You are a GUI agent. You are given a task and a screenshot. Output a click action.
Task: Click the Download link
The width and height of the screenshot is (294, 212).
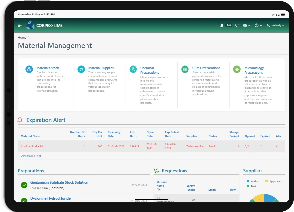click(x=27, y=156)
